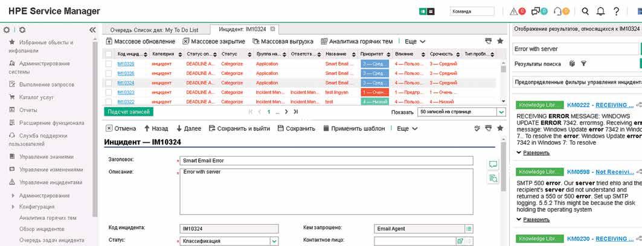Image resolution: width=642 pixels, height=246 pixels.
Task: Open the Предопределенные фильтры управления dropdown
Action: pyautogui.click(x=577, y=82)
